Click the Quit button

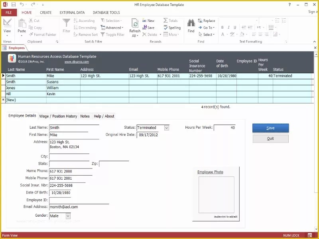[270, 138]
